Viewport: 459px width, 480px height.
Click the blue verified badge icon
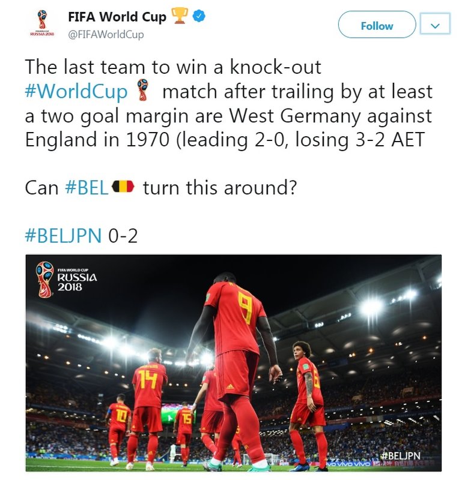(199, 16)
